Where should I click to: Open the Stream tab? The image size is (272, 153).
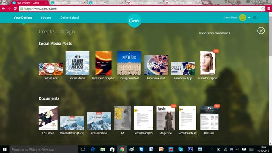point(46,18)
